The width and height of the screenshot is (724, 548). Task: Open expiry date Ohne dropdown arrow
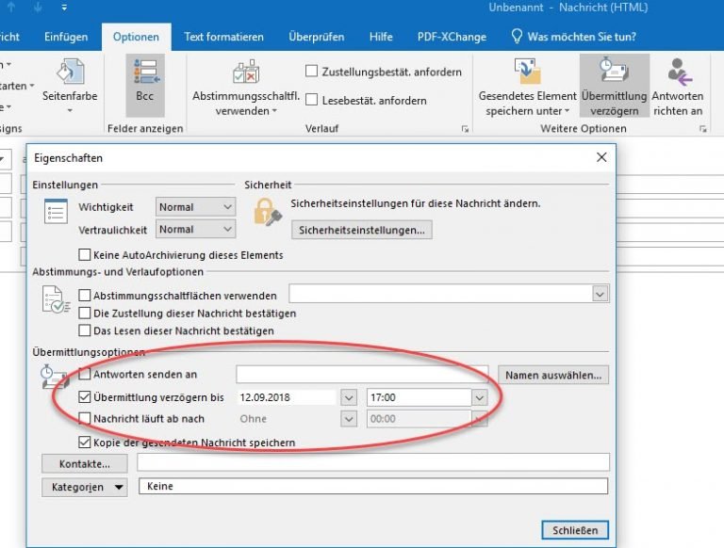tap(349, 419)
